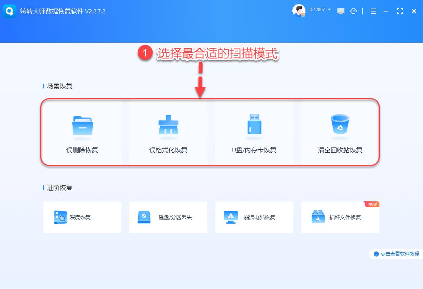Toggle fullscreen window mode
The width and height of the screenshot is (423, 289).
(x=400, y=11)
